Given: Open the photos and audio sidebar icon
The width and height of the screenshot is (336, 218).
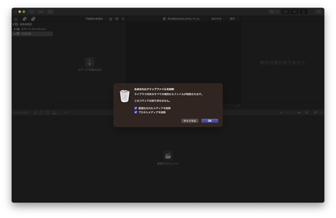Looking at the screenshot, I should click(25, 19).
